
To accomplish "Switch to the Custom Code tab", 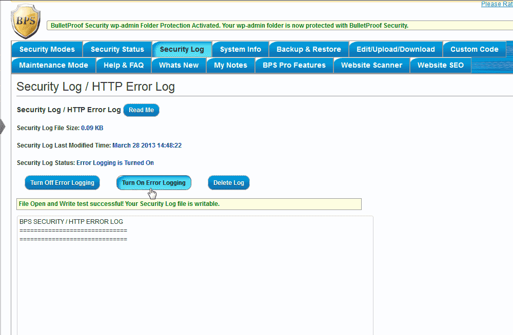I will [x=475, y=49].
